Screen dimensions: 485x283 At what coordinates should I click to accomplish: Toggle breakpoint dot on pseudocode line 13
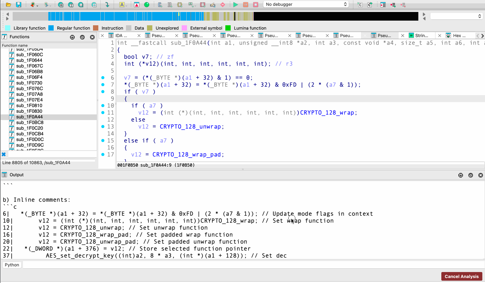[x=103, y=126]
